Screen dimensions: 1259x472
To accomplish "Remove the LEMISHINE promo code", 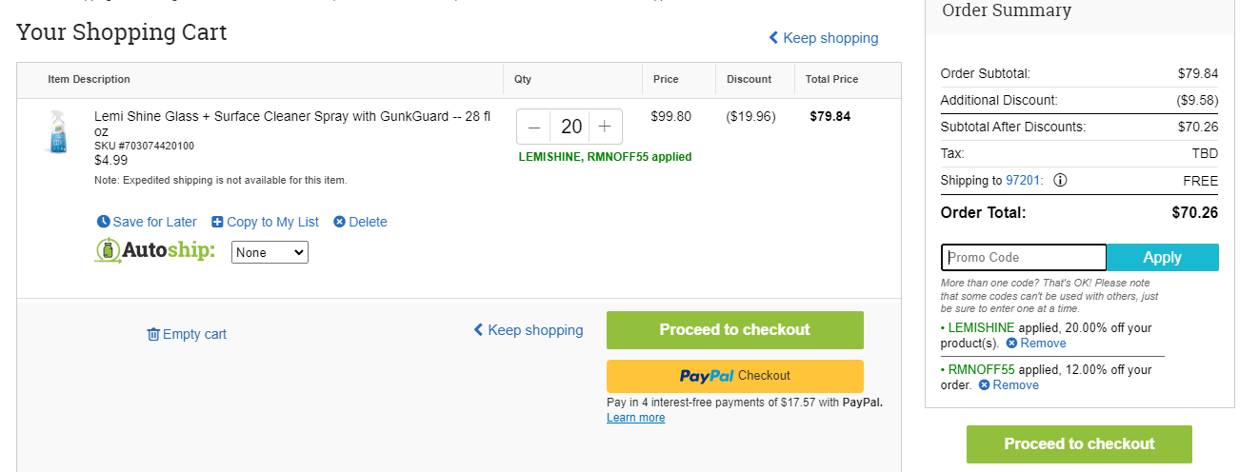I will (x=1036, y=344).
